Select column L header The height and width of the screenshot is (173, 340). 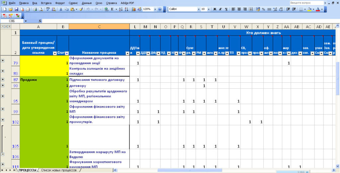(135, 27)
